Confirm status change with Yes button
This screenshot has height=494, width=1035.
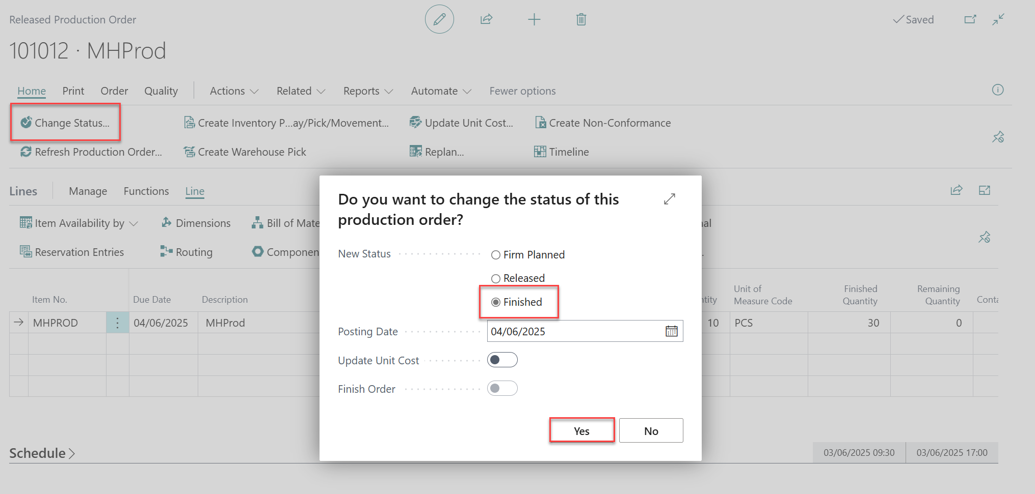pyautogui.click(x=581, y=431)
